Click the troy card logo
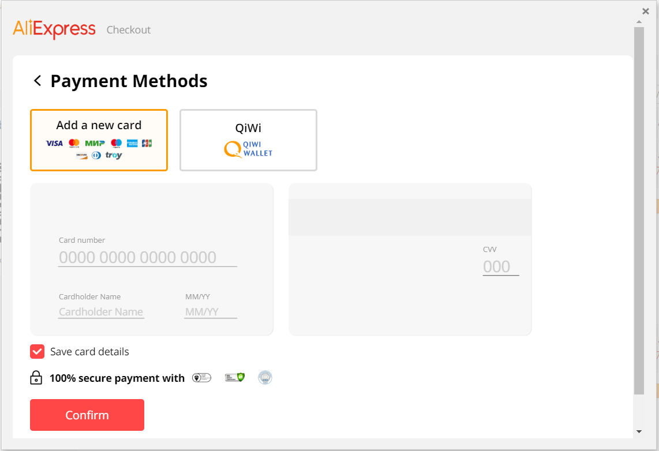This screenshot has width=659, height=451. click(x=114, y=155)
